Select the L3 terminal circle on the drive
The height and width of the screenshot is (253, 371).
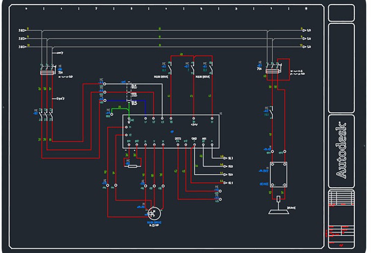162,118
